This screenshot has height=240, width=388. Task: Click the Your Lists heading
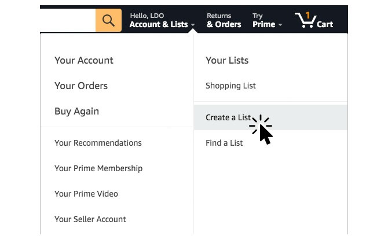(227, 60)
